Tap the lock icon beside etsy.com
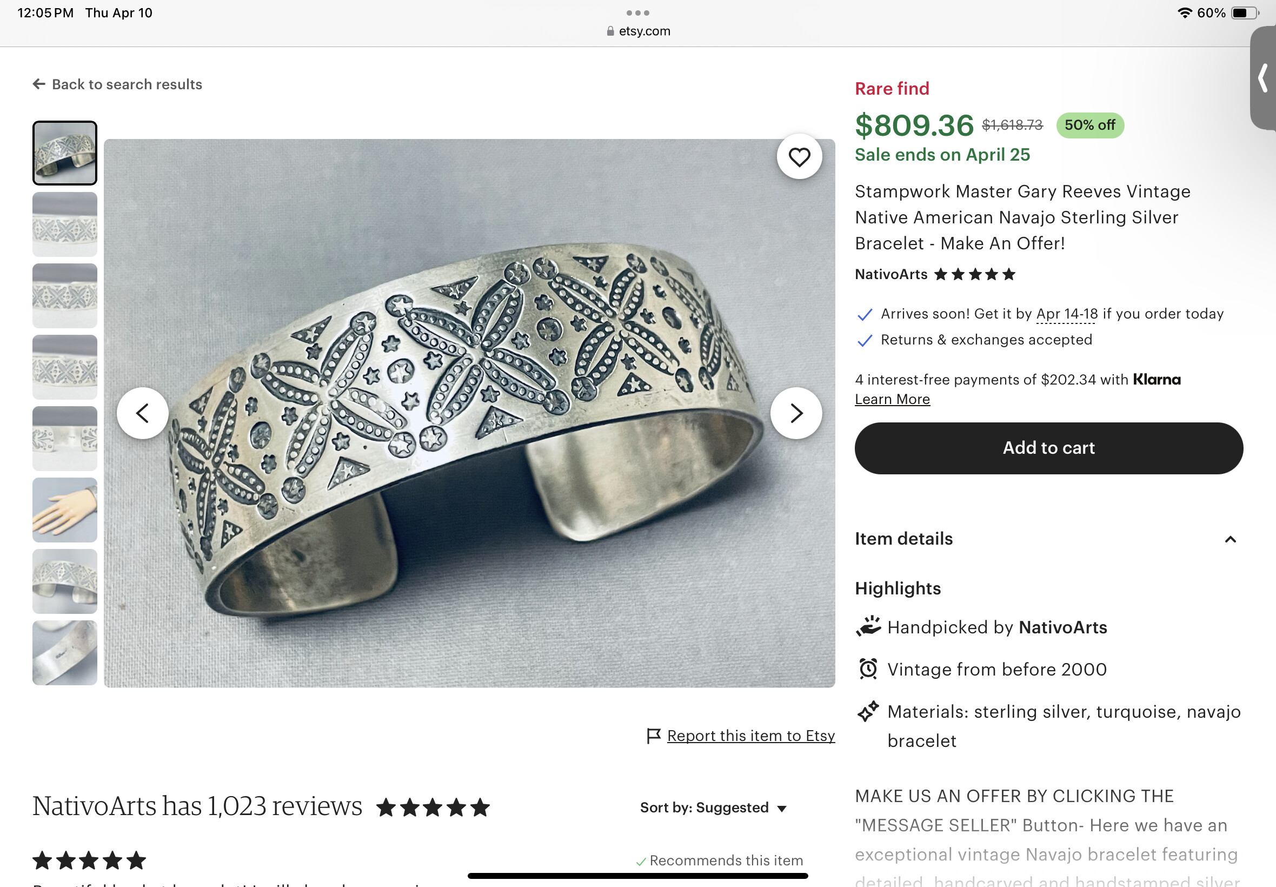 tap(610, 31)
